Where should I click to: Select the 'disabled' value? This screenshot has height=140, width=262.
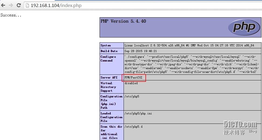(131, 83)
